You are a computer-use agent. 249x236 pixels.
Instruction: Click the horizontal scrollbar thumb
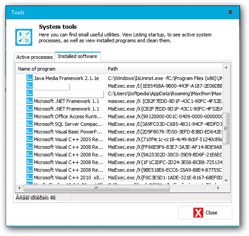pos(96,188)
